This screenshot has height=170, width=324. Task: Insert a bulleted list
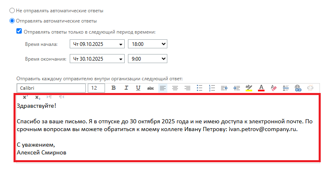(200, 88)
